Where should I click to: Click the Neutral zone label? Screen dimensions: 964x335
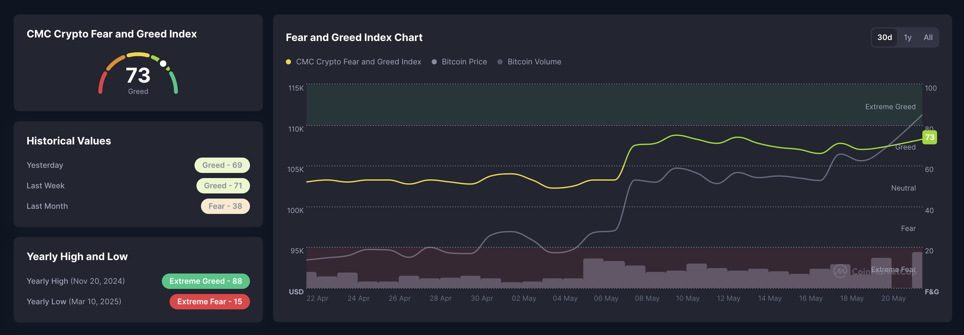pos(903,188)
